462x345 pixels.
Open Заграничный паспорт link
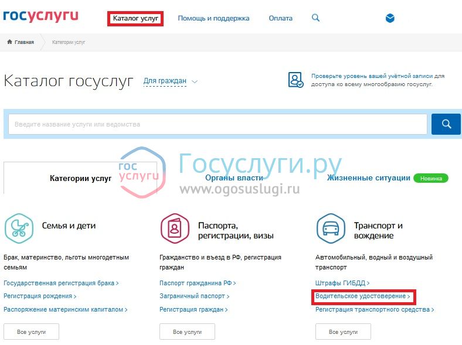(x=194, y=296)
